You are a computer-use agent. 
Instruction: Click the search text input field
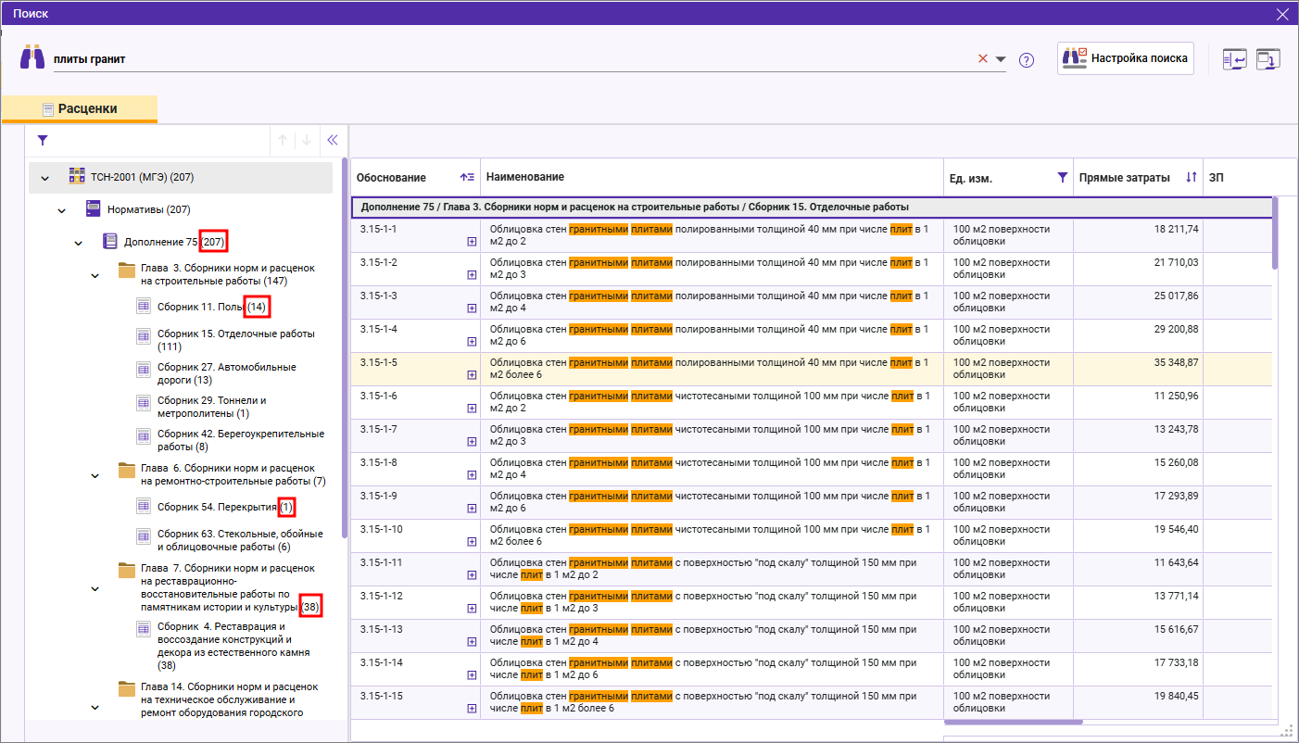click(x=510, y=59)
